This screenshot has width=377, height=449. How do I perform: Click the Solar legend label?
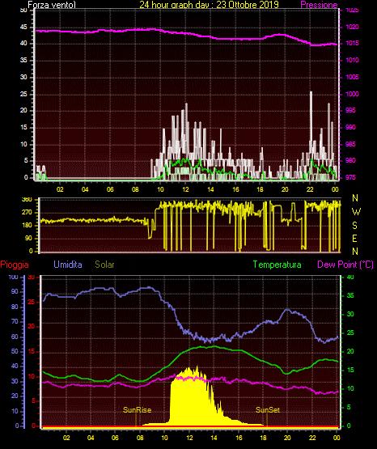pos(104,265)
